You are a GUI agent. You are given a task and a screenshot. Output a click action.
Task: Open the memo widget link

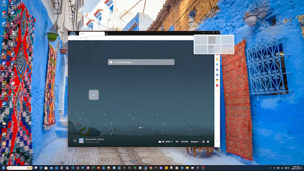177,142
